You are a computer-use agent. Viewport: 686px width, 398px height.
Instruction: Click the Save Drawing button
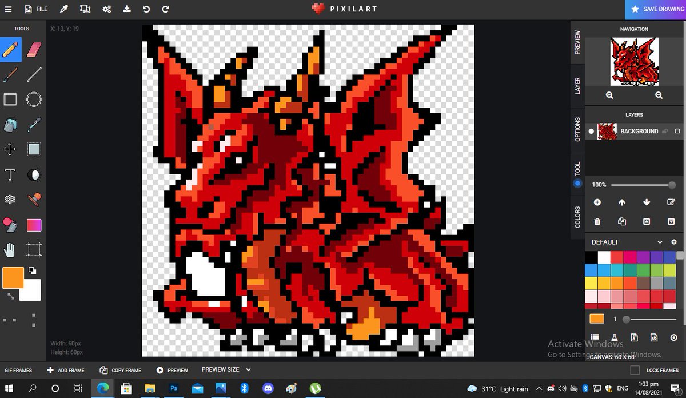tap(655, 9)
